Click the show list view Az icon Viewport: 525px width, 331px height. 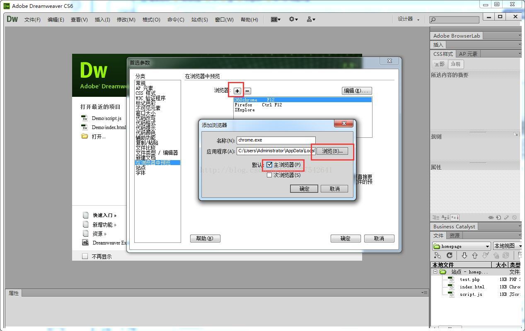[445, 217]
